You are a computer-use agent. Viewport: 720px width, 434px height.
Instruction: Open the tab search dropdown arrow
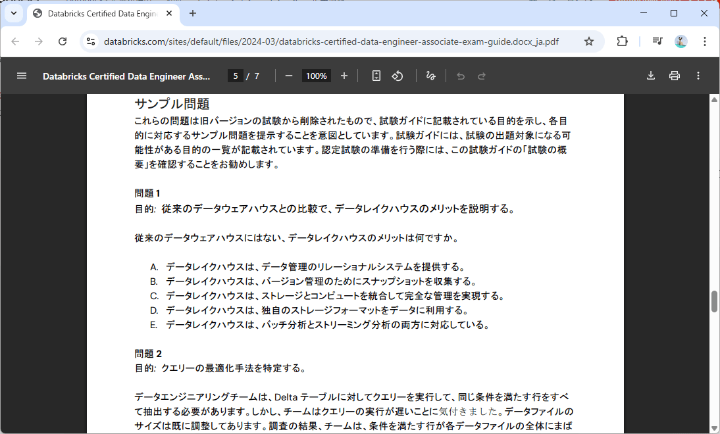tap(14, 13)
